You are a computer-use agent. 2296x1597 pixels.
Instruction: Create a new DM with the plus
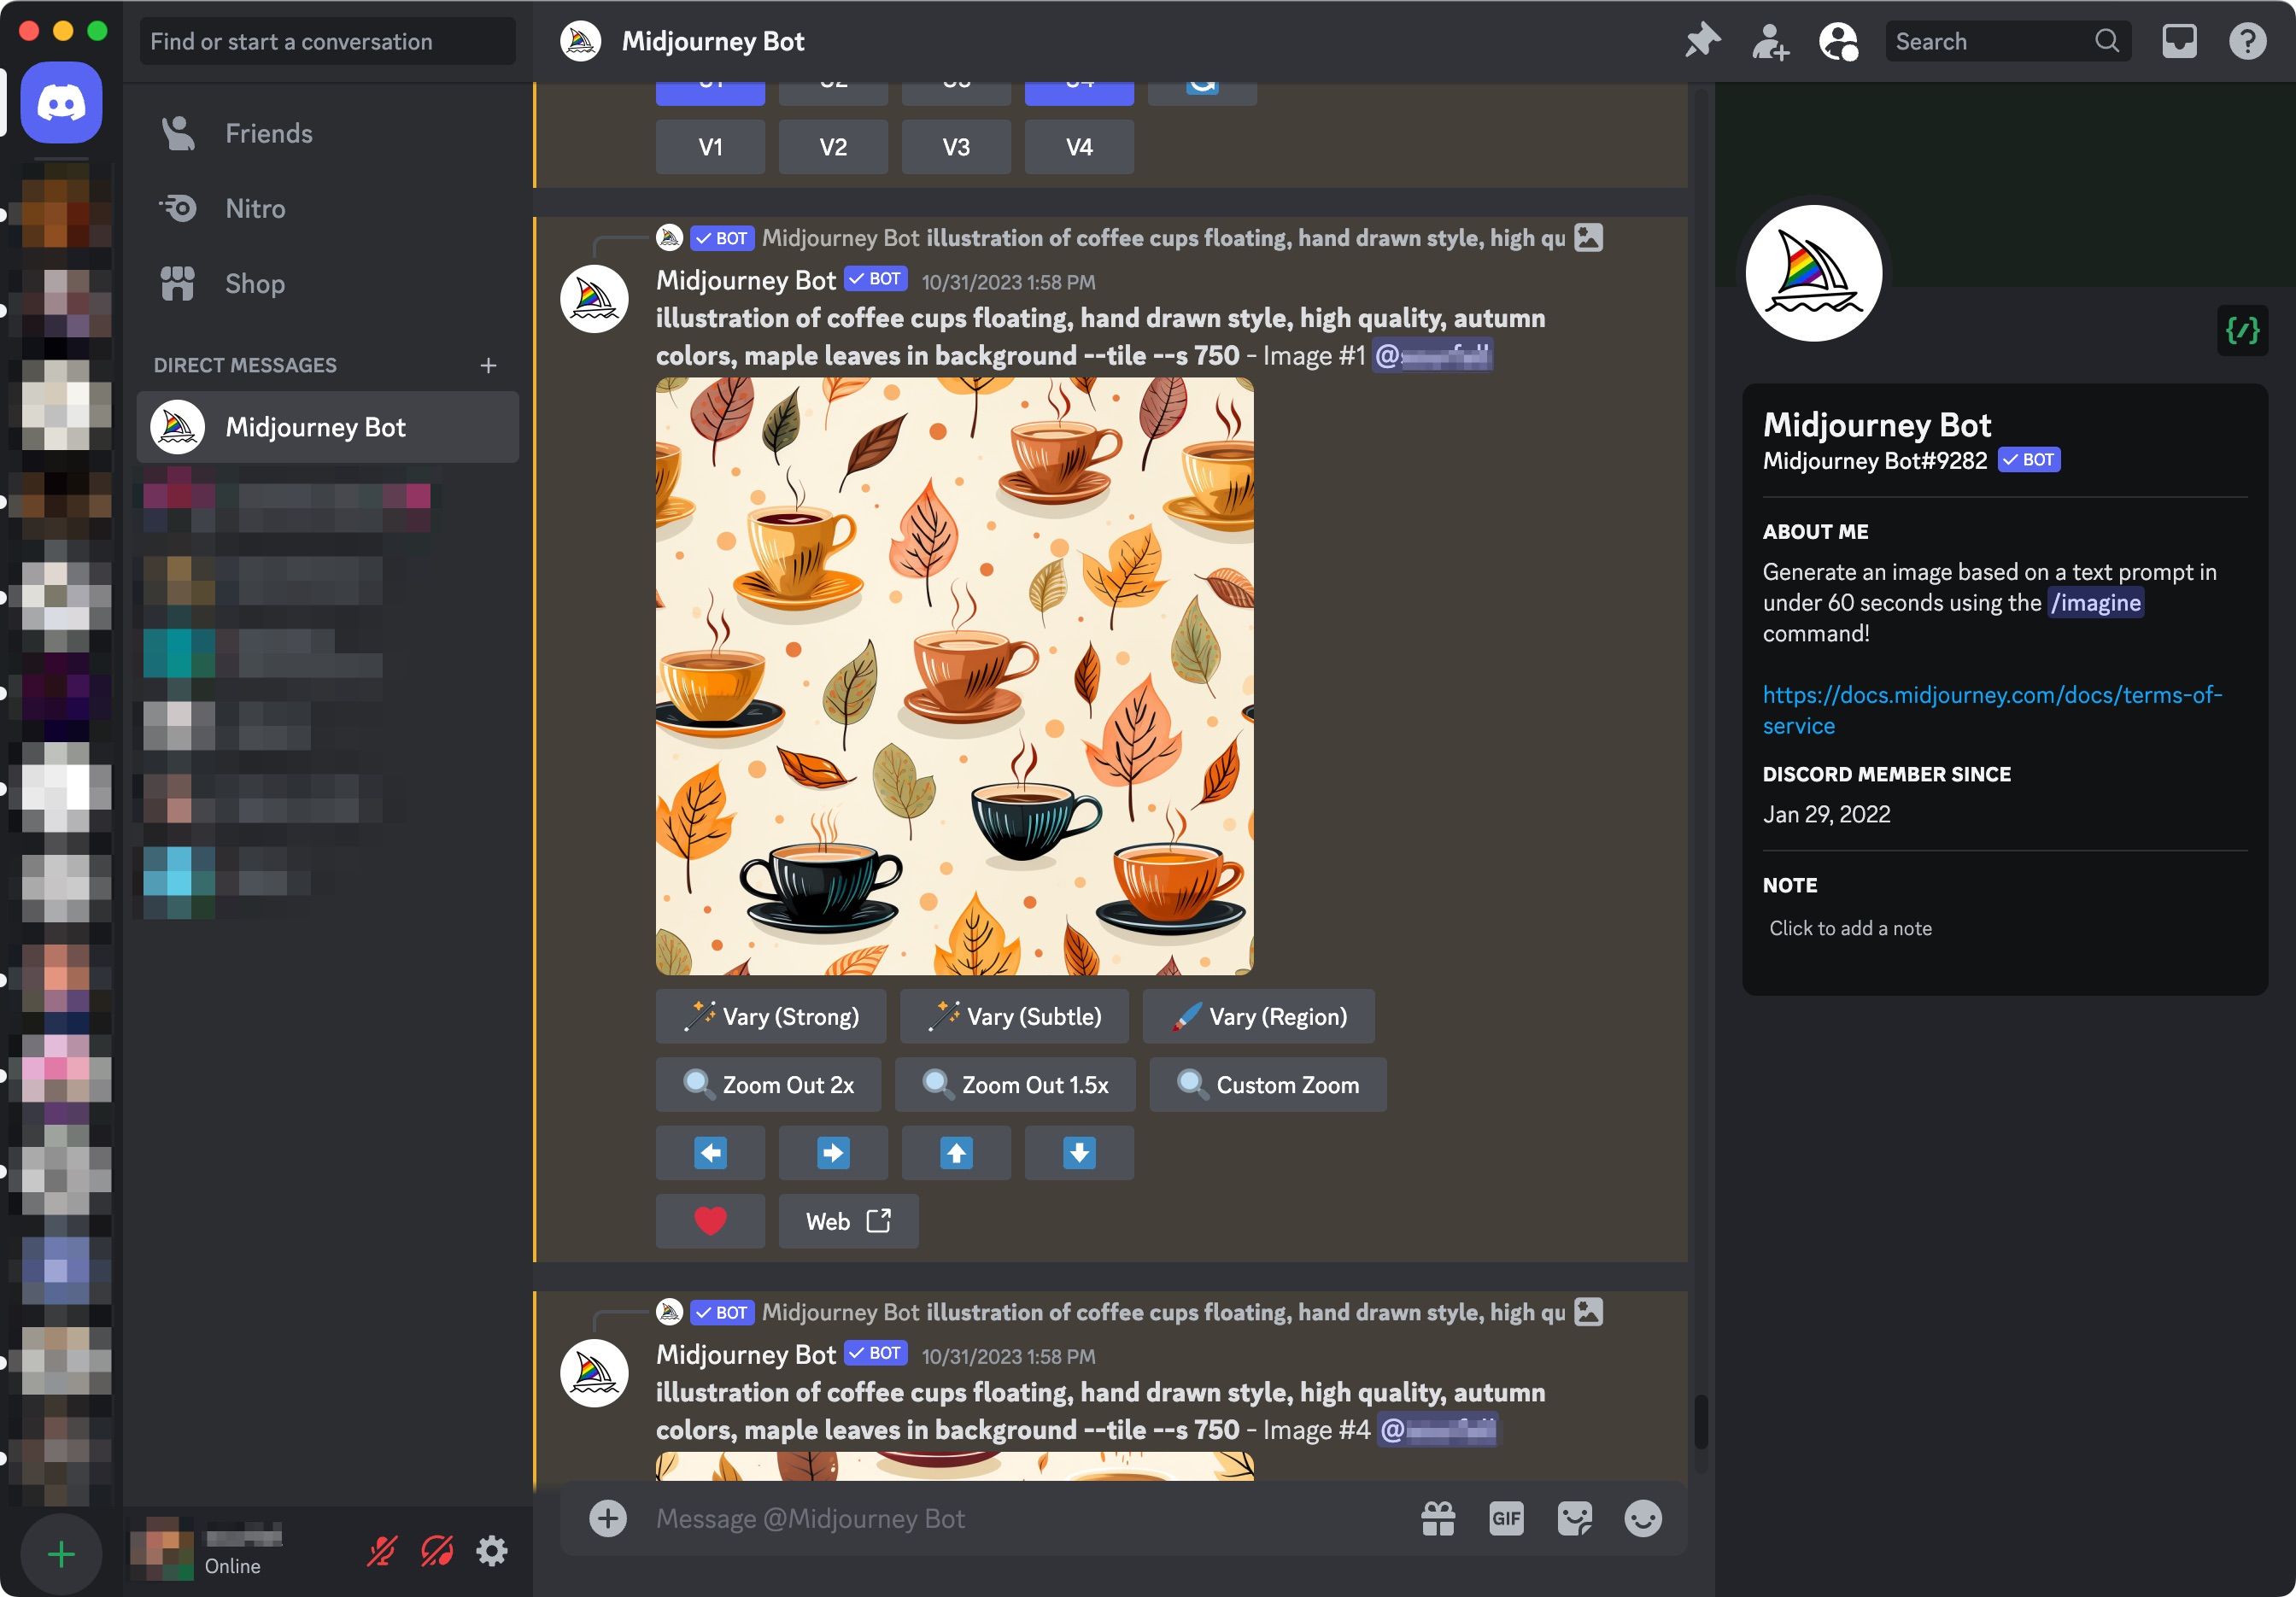click(488, 365)
